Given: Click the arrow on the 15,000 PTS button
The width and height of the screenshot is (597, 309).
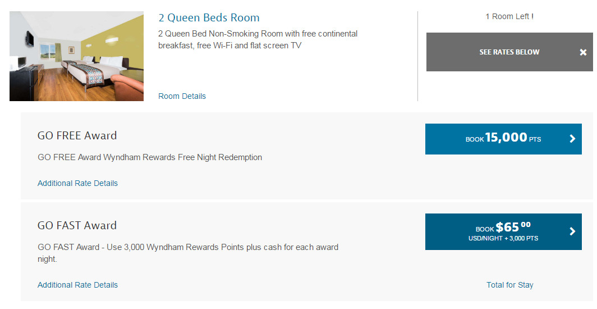Looking at the screenshot, I should click(572, 139).
